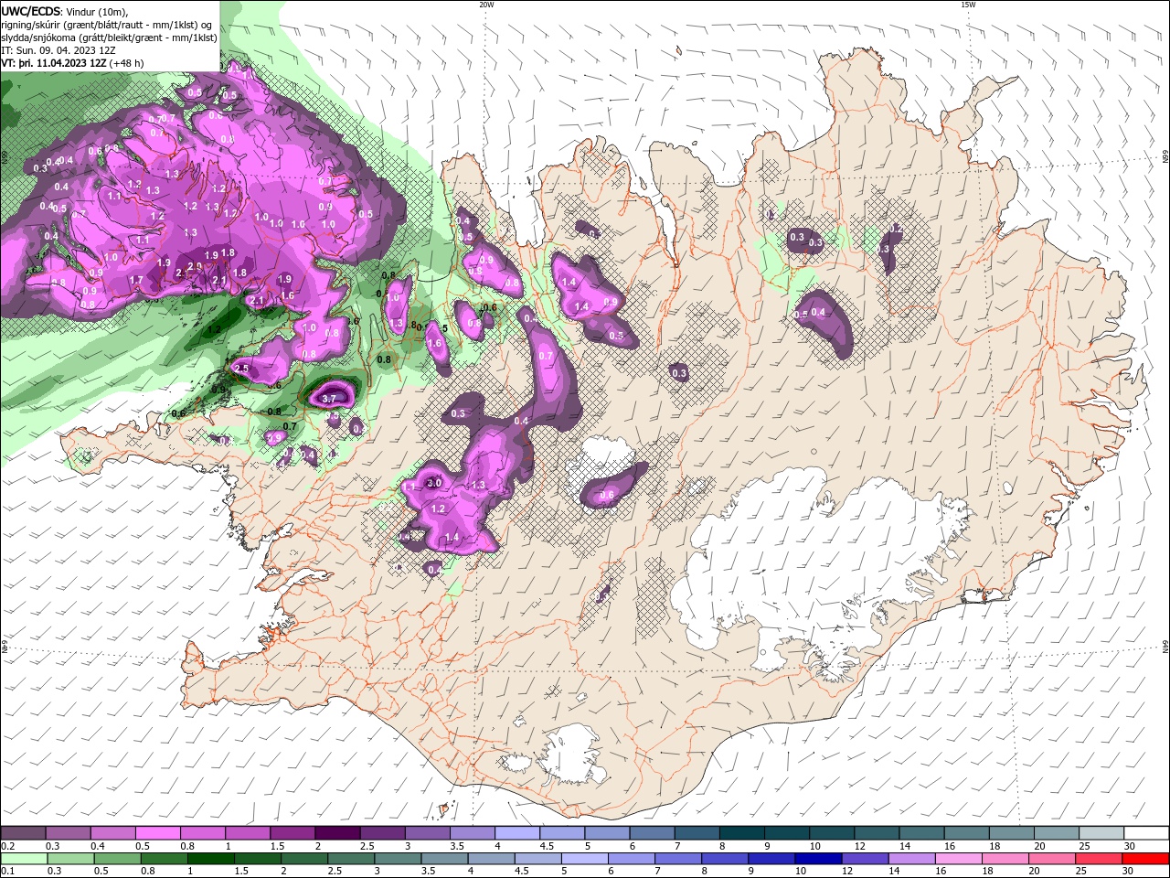Pick the lower-row swatch between 18 and 20
This screenshot has width=1170, height=878.
point(1005,859)
